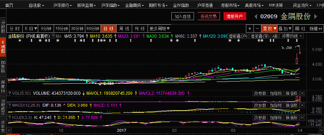Open help for MACD indicator

[x=9, y=105]
